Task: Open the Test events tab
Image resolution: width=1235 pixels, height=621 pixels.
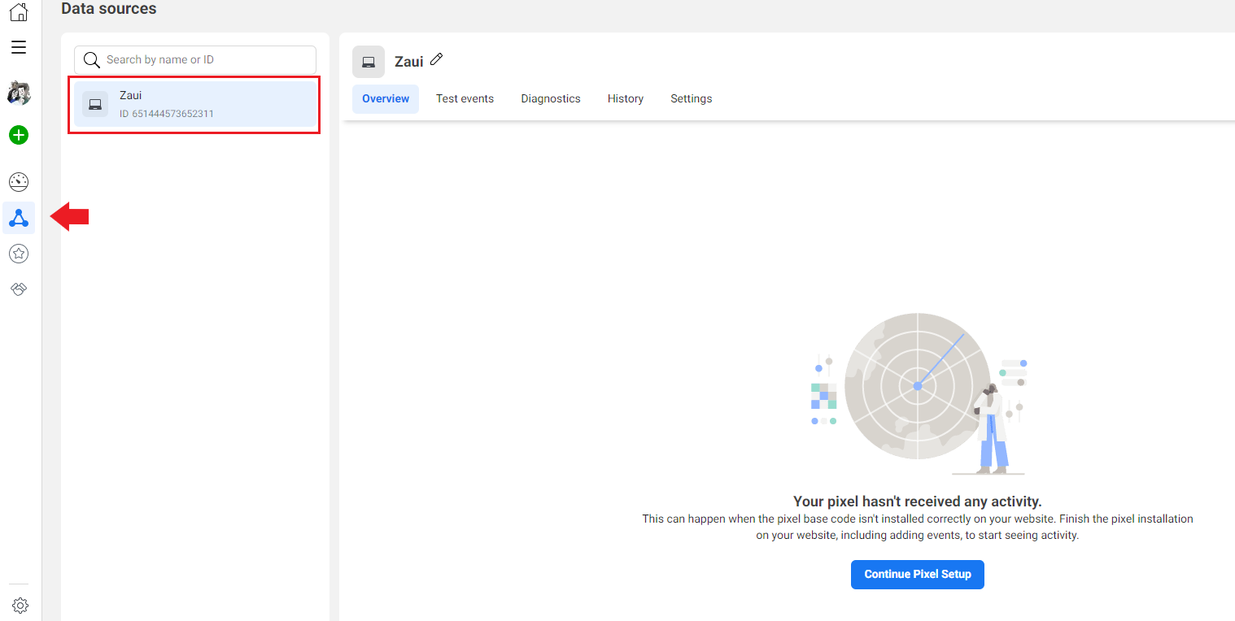Action: [465, 98]
